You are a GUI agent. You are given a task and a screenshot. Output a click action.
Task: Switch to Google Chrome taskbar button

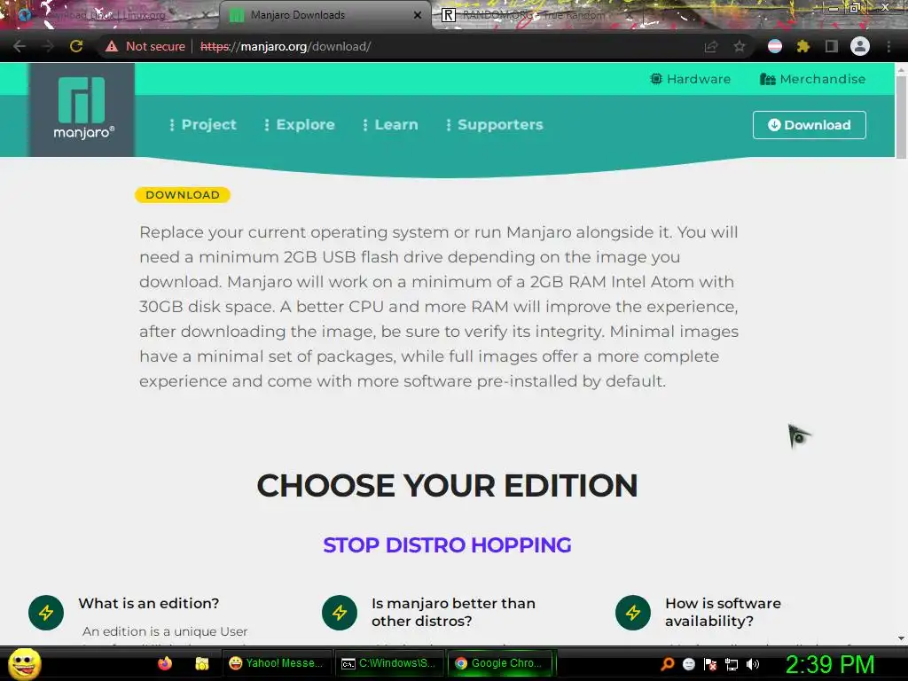pos(500,663)
